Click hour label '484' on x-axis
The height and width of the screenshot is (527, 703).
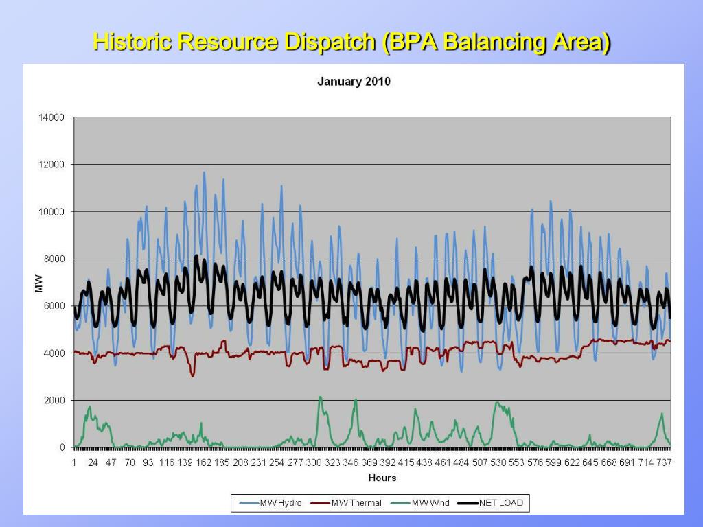click(x=461, y=462)
